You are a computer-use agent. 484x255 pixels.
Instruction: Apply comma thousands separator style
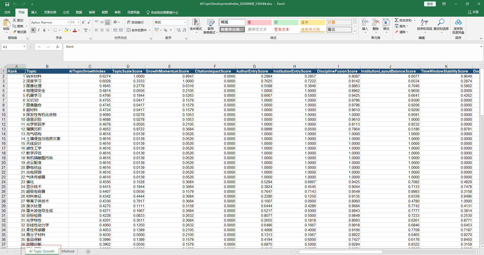tap(171, 30)
